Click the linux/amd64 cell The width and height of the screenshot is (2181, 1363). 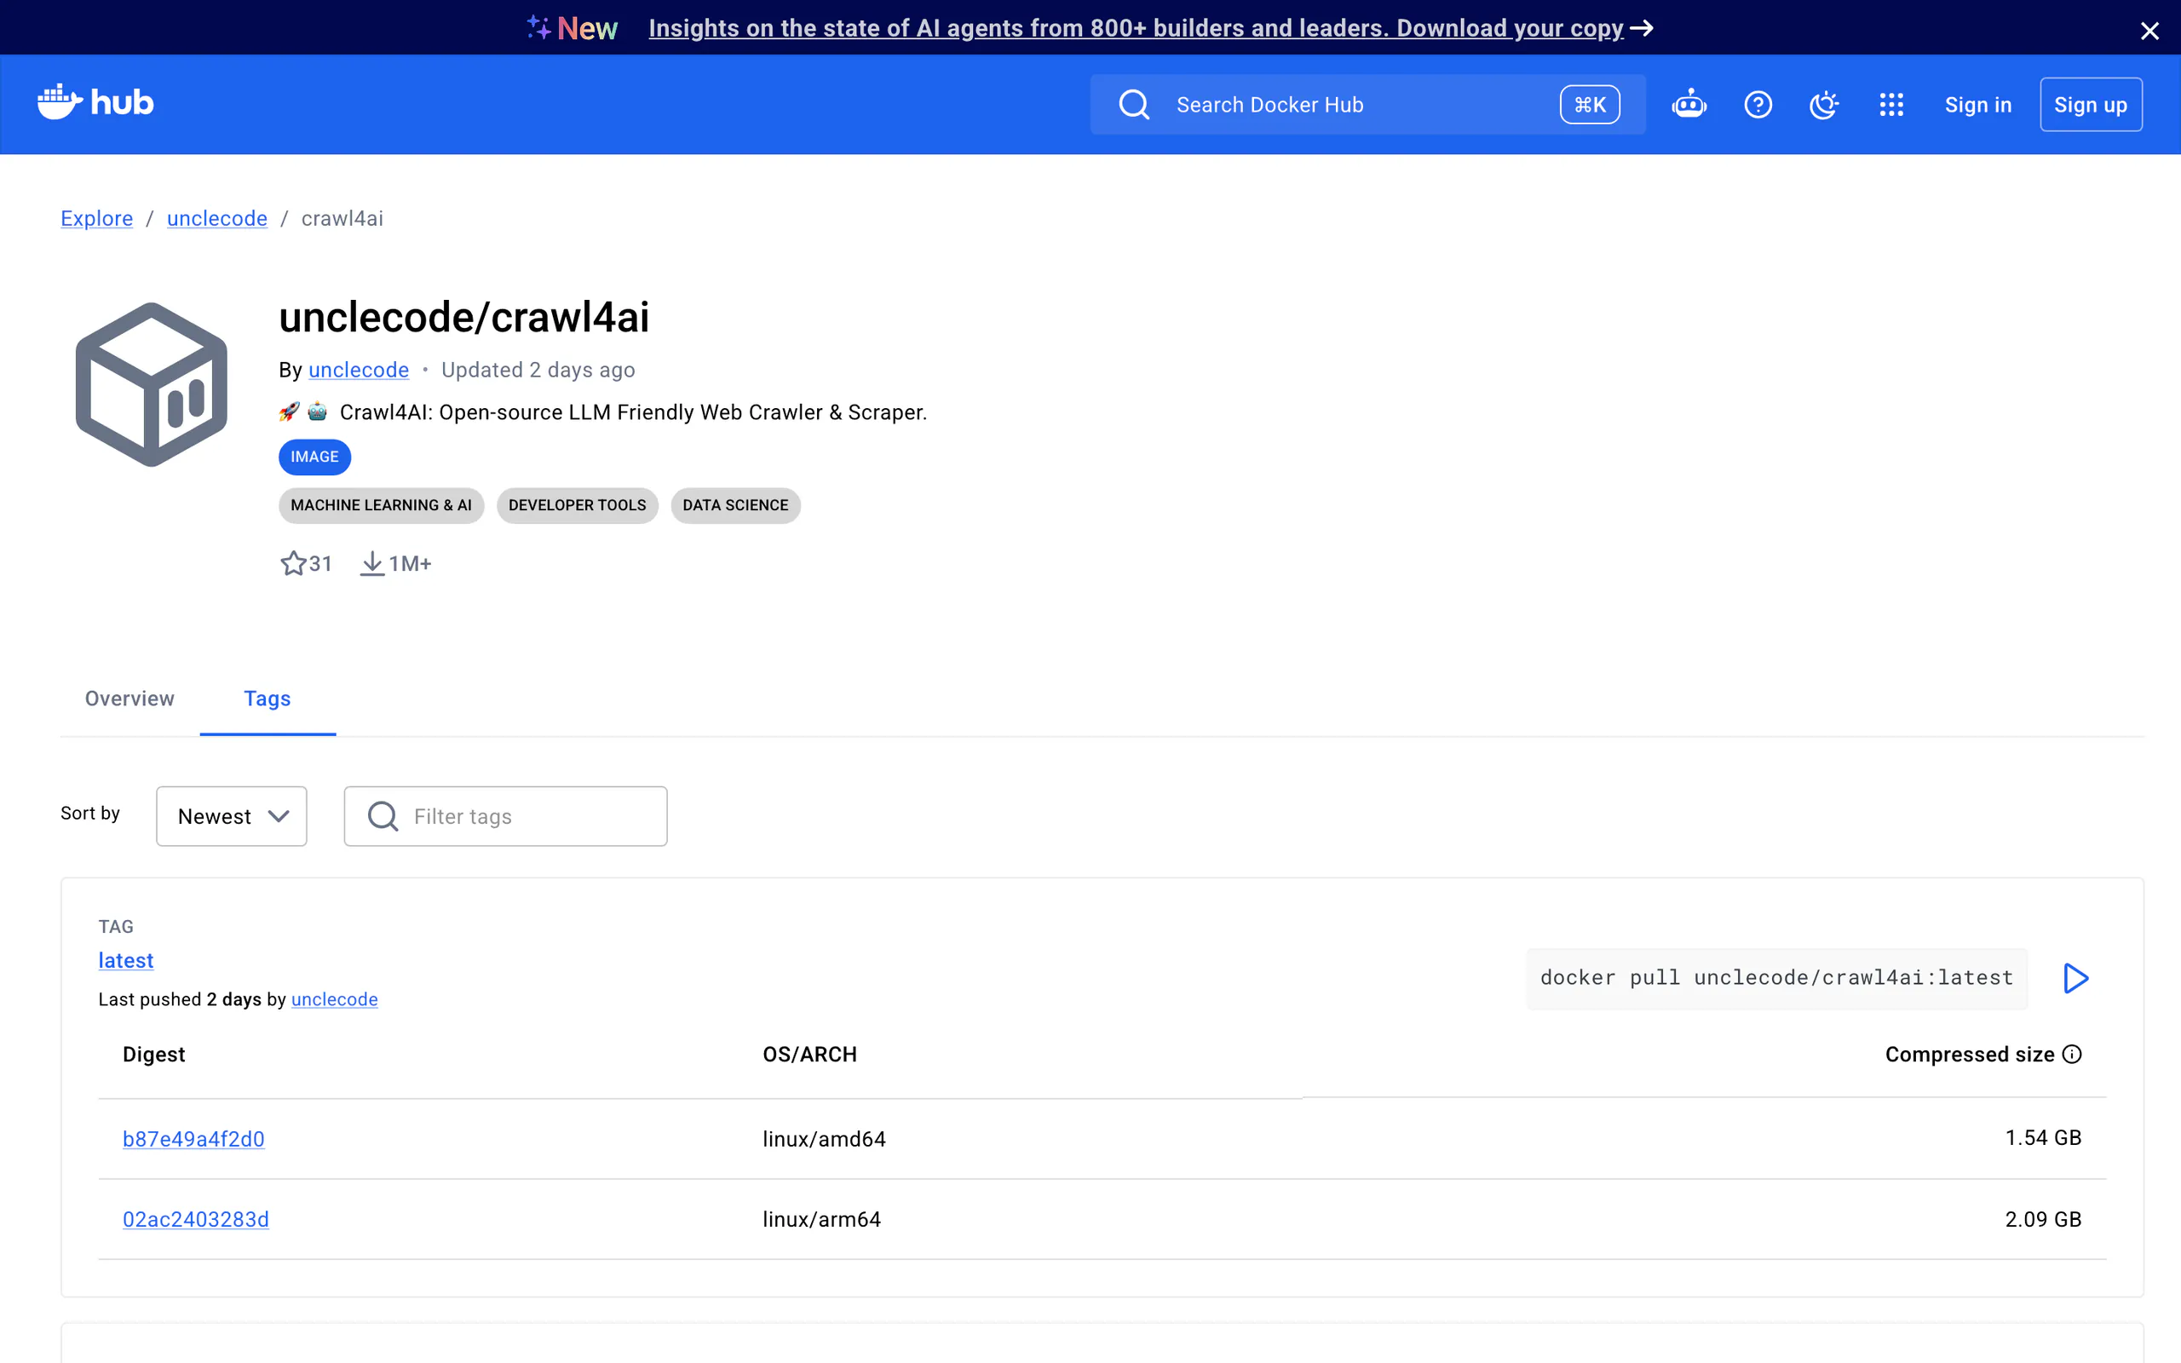(824, 1139)
